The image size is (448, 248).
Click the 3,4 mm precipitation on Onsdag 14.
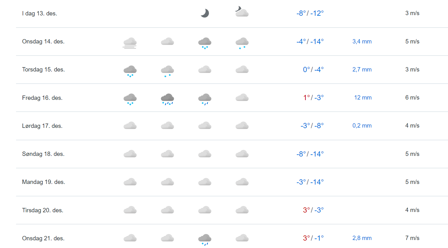click(362, 42)
